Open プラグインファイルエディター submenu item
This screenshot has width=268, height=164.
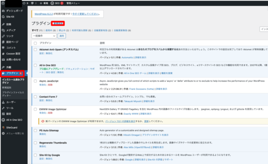[x=13, y=94]
